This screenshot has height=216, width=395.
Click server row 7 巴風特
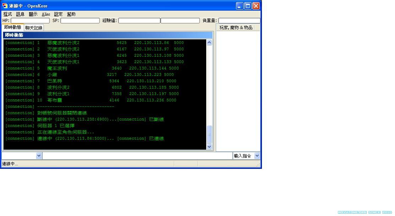coord(91,81)
